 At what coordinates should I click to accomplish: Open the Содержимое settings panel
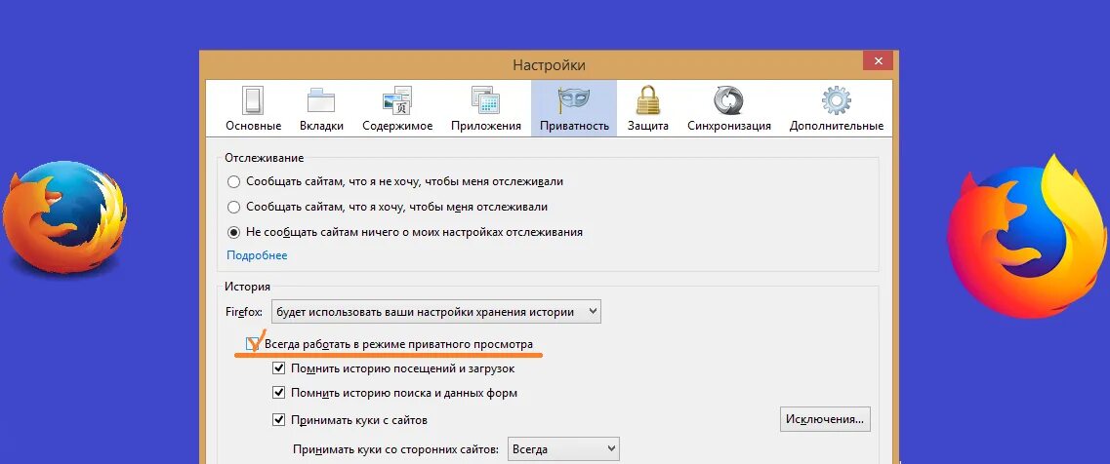[397, 109]
